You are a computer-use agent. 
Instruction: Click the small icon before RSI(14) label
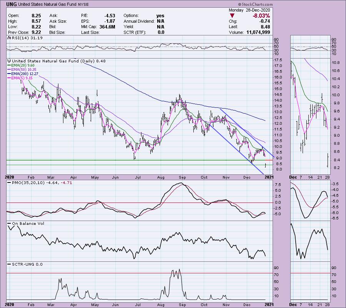[x=9, y=38]
